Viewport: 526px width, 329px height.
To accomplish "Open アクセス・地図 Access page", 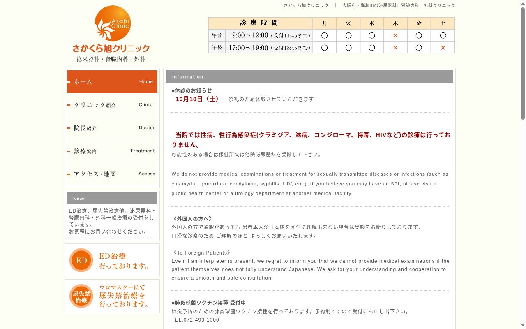I will 112,174.
